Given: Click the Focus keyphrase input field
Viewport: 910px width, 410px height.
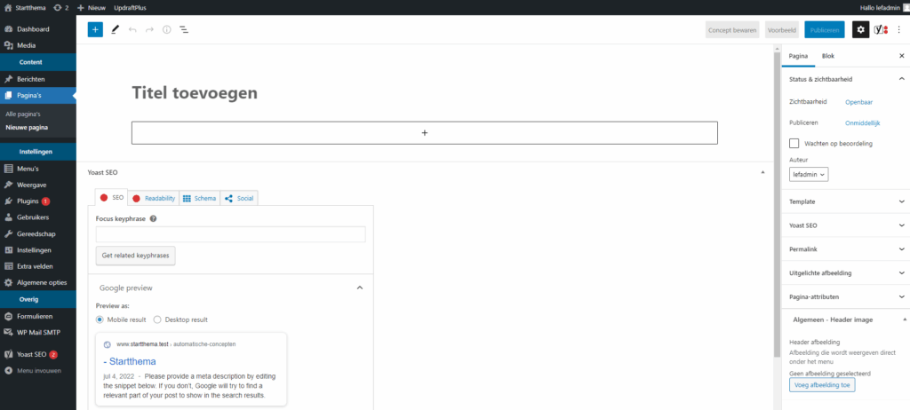Looking at the screenshot, I should coord(230,234).
